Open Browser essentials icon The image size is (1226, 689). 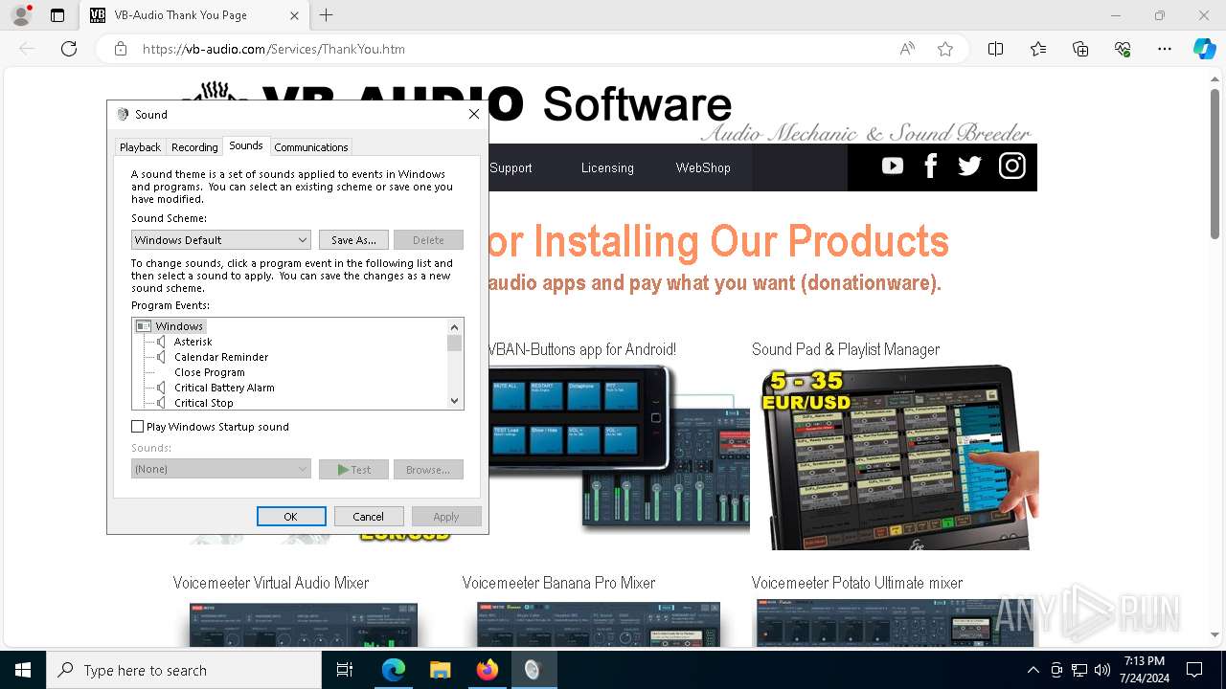pos(1123,49)
